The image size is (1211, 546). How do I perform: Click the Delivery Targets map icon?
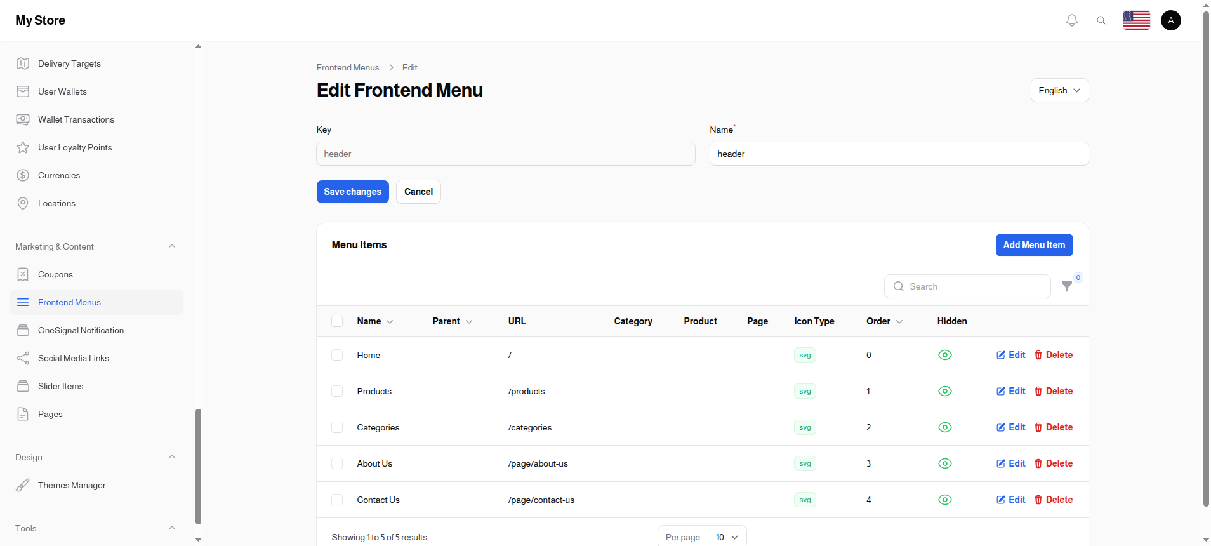tap(23, 63)
